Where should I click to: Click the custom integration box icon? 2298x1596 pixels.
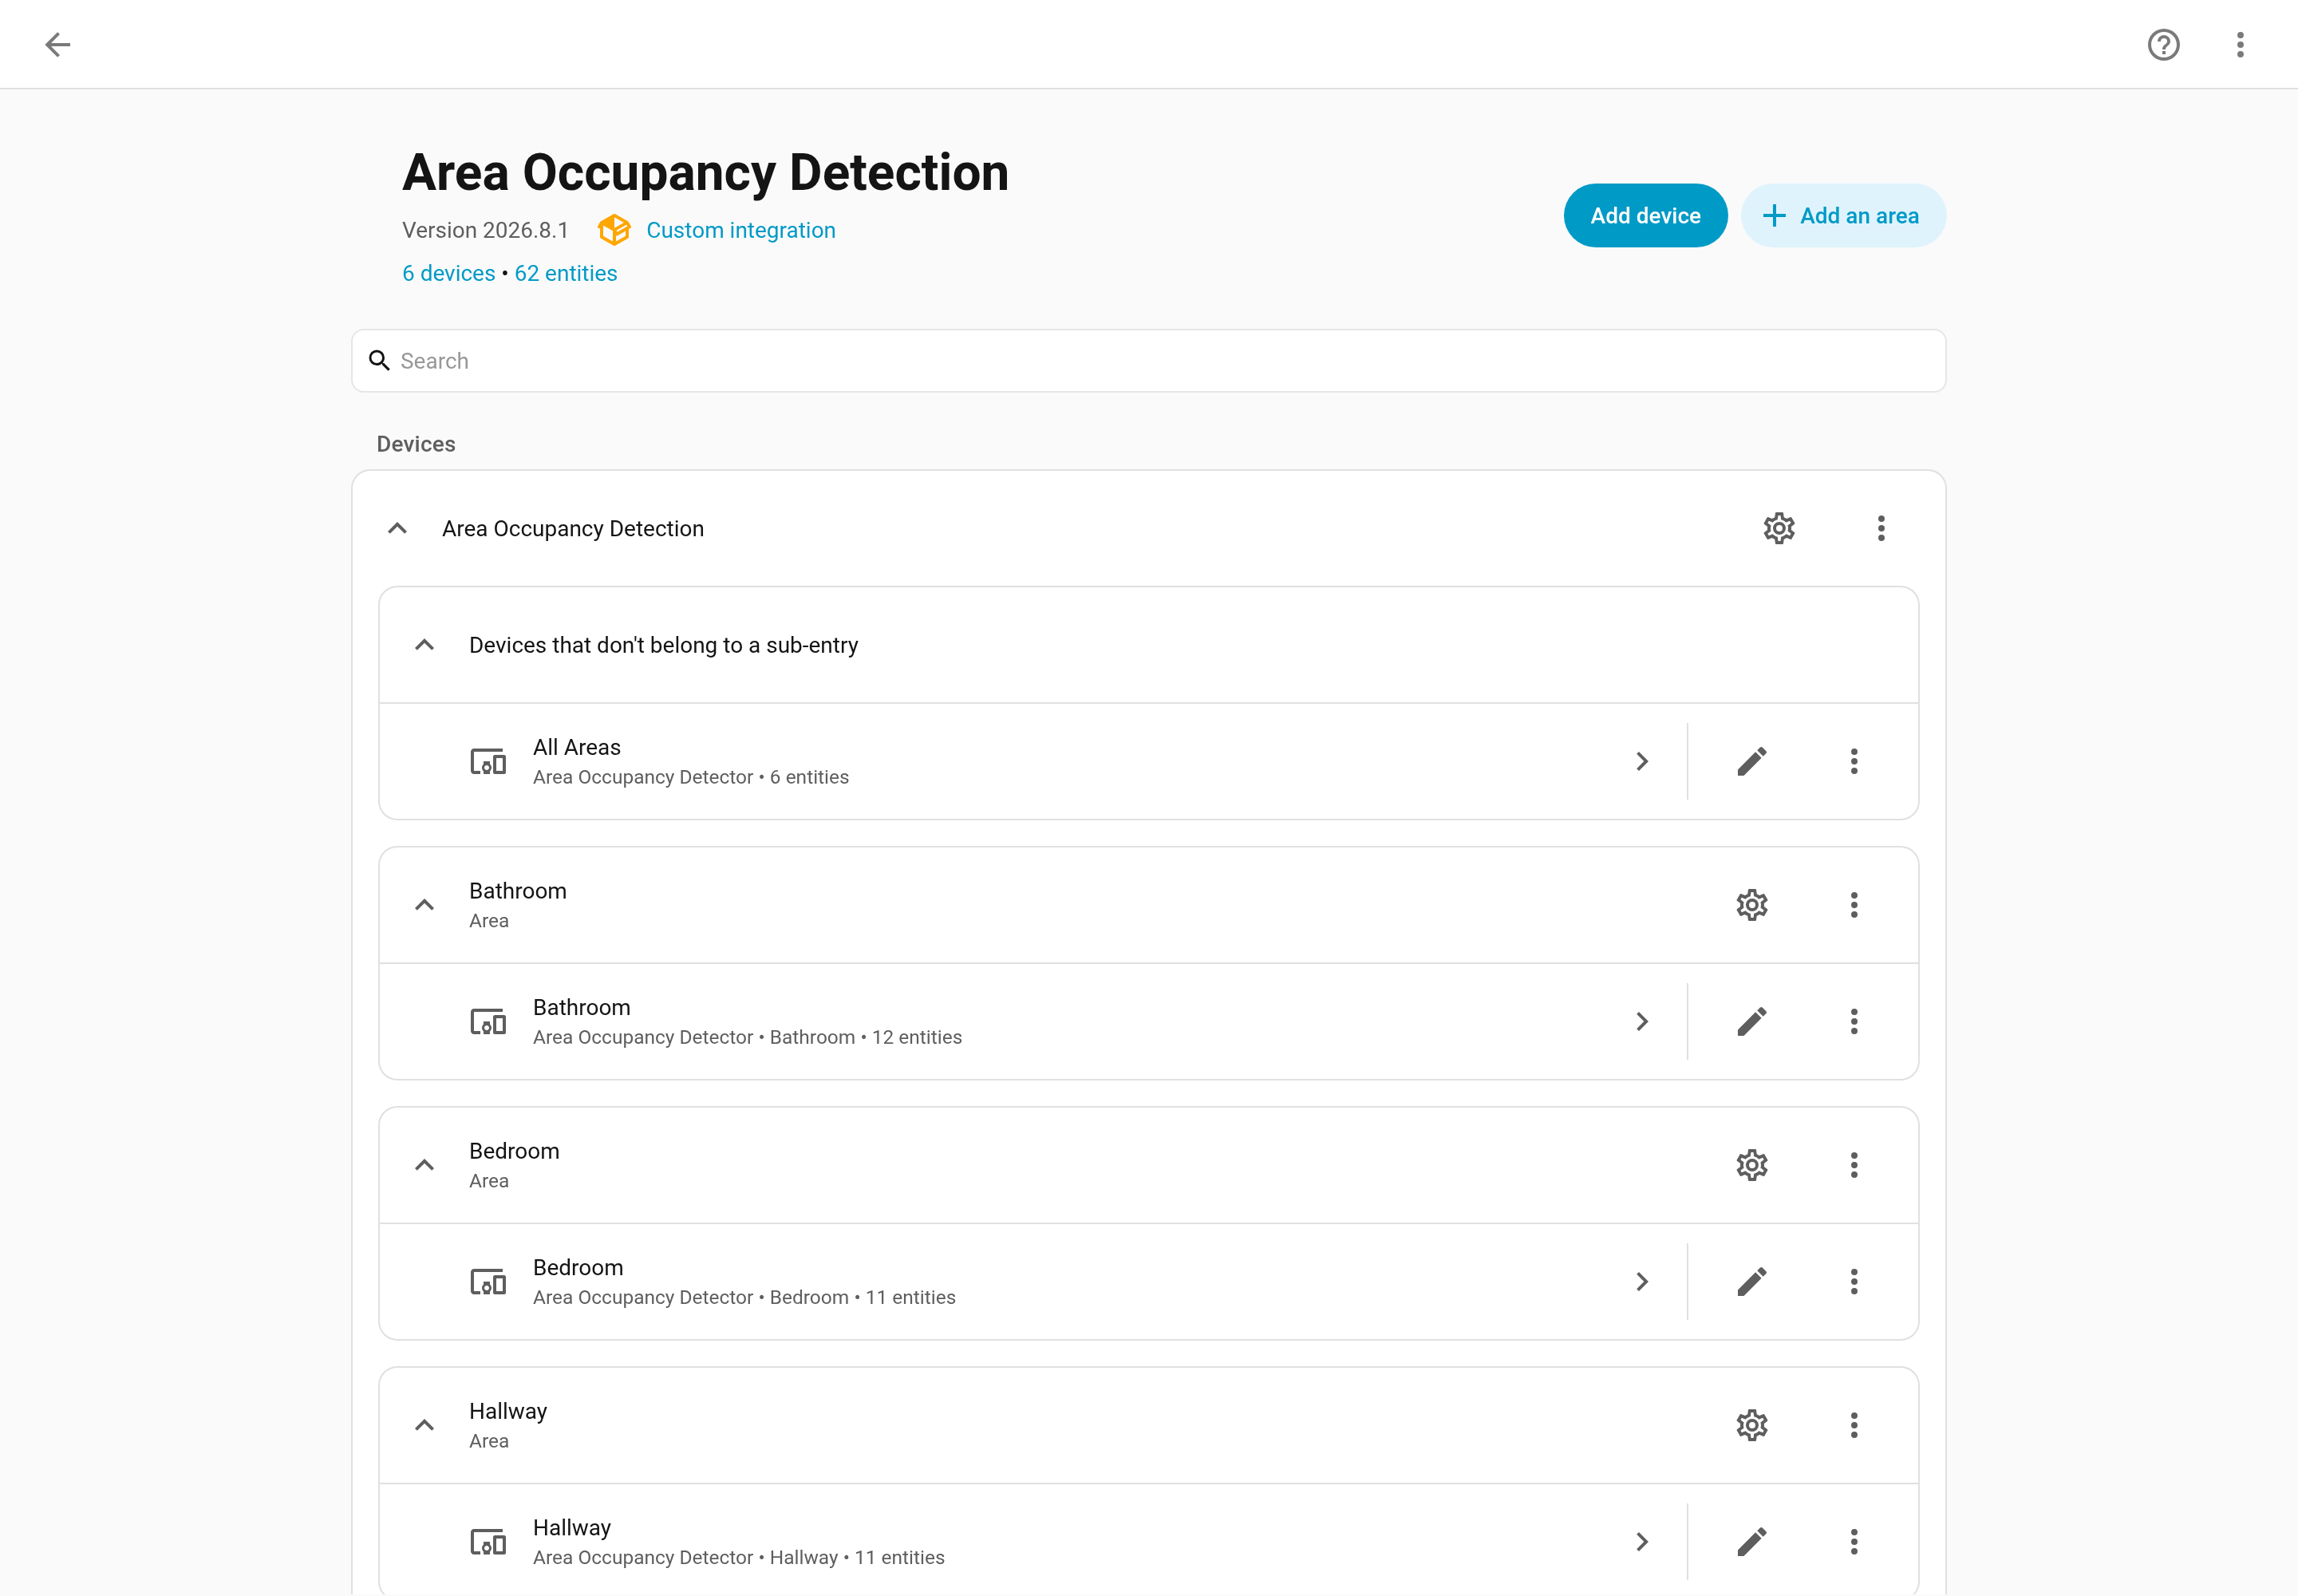pyautogui.click(x=614, y=230)
